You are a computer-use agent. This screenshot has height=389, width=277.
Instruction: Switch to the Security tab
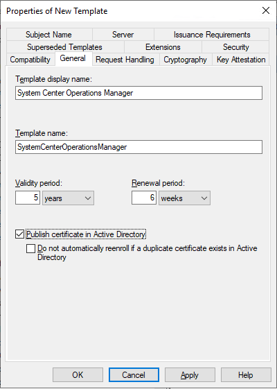[235, 47]
